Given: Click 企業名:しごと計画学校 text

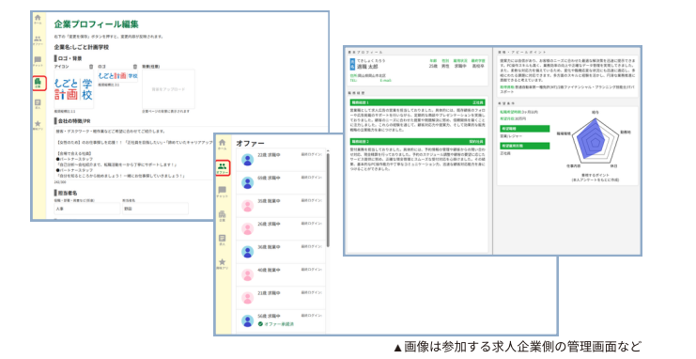Looking at the screenshot, I should (81, 47).
